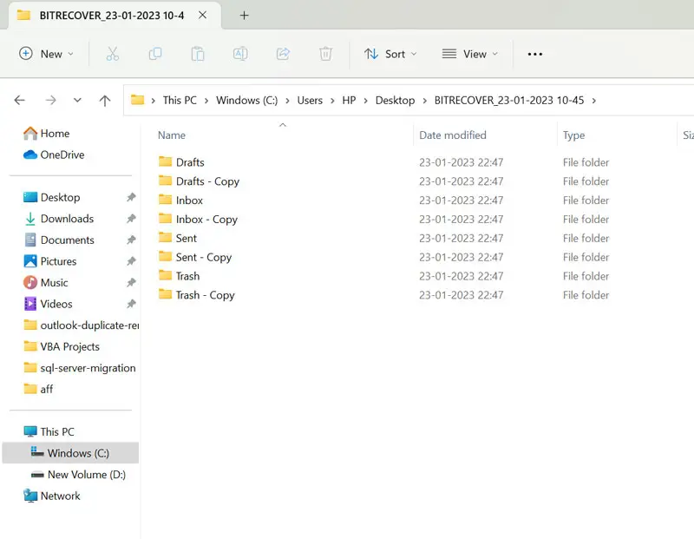This screenshot has width=694, height=539.
Task: Click the Rename icon in toolbar
Action: 240,54
